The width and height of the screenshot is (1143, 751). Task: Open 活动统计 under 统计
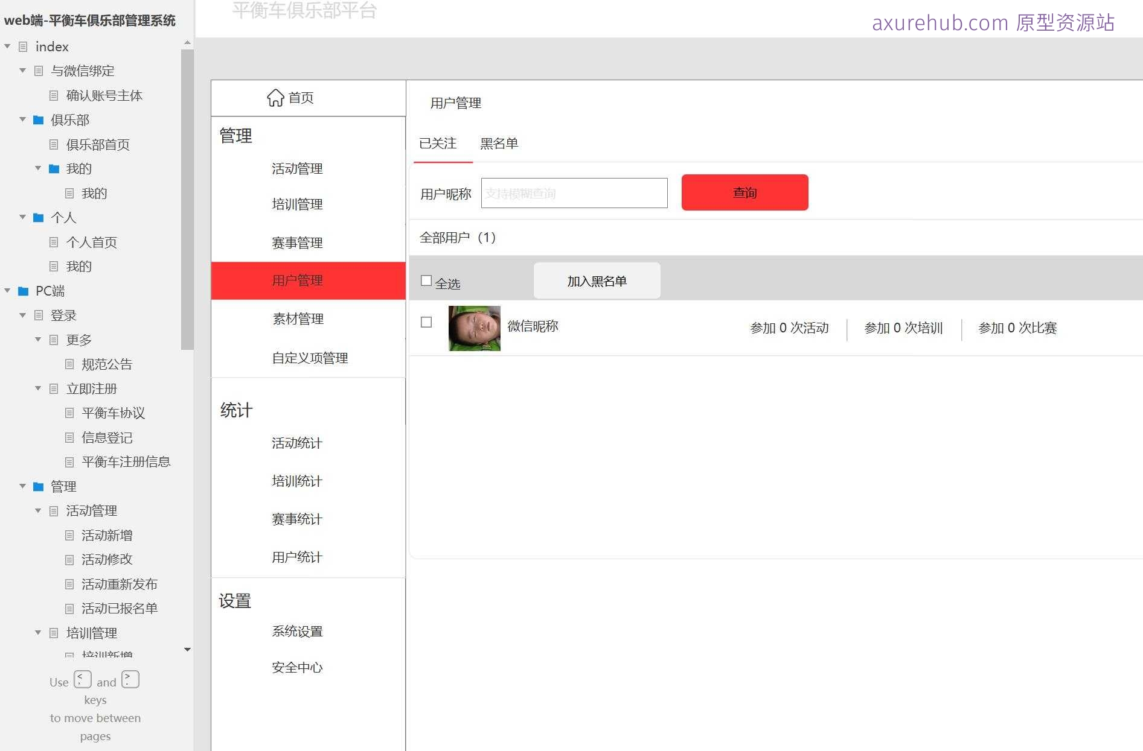click(x=297, y=443)
